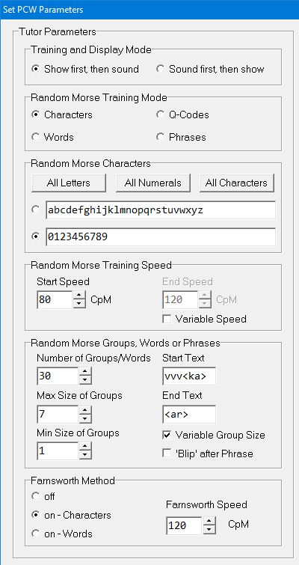The image size is (299, 565).
Task: Click the Number of Groups/Words field
Action: 58,376
